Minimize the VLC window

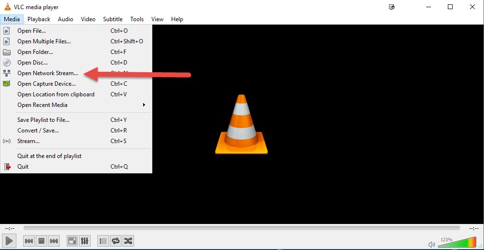click(428, 7)
